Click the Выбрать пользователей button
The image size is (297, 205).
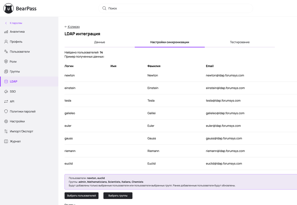tap(81, 195)
